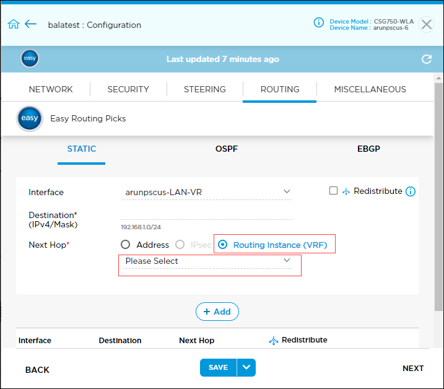Open the Redistribute info tooltip icon
Screen dimensions: 444x389
(x=411, y=191)
